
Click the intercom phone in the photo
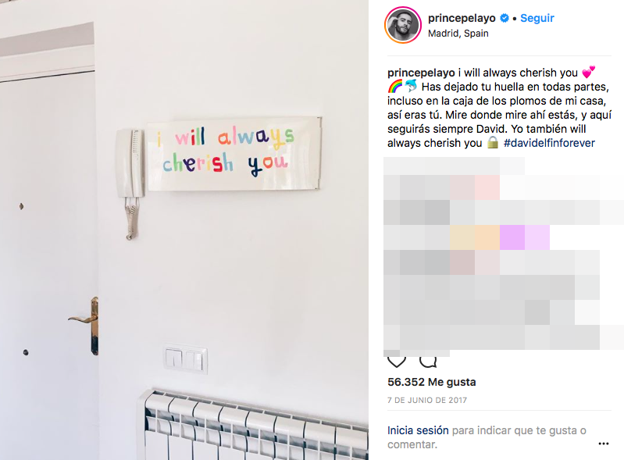click(x=130, y=180)
